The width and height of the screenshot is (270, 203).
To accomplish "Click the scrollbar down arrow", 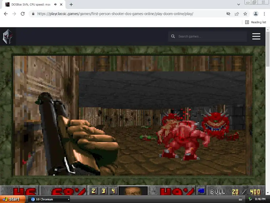I will pos(268,193).
